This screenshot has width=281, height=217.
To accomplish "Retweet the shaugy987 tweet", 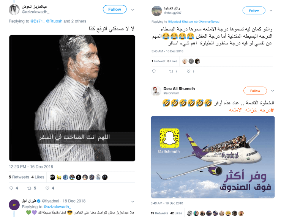I will [171, 71].
